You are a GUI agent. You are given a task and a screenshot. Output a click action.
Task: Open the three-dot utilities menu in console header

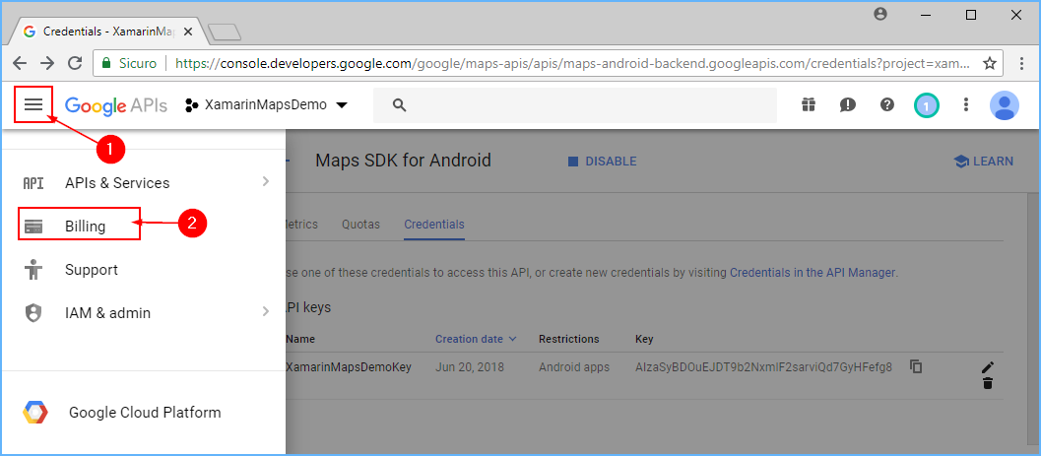click(x=966, y=104)
